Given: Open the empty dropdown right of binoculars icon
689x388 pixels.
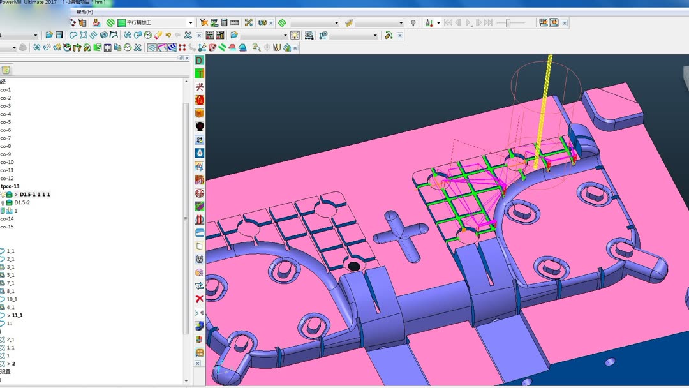Looking at the screenshot, I should point(336,23).
